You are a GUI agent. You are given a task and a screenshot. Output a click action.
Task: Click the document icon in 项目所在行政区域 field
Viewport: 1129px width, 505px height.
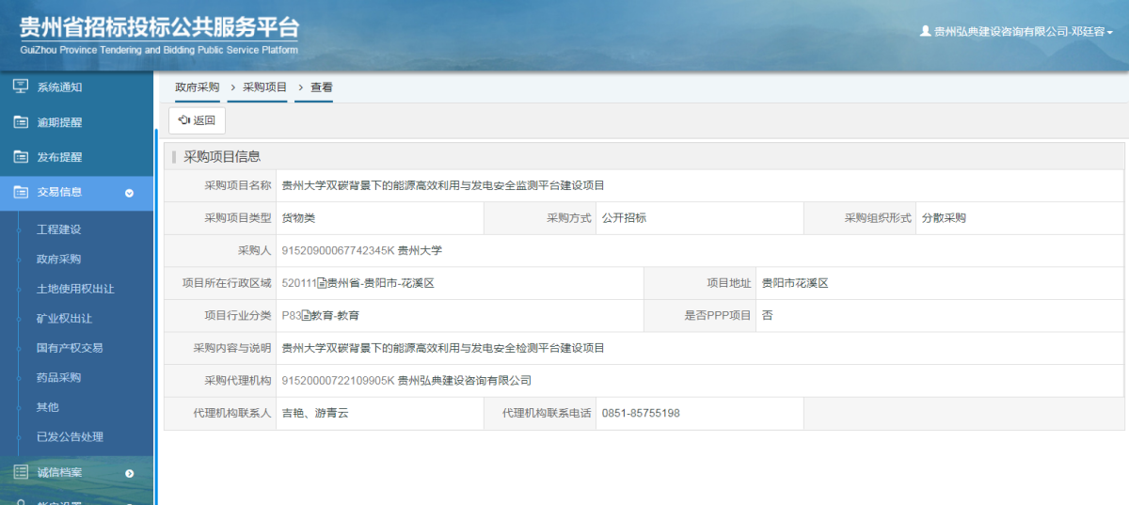(322, 283)
